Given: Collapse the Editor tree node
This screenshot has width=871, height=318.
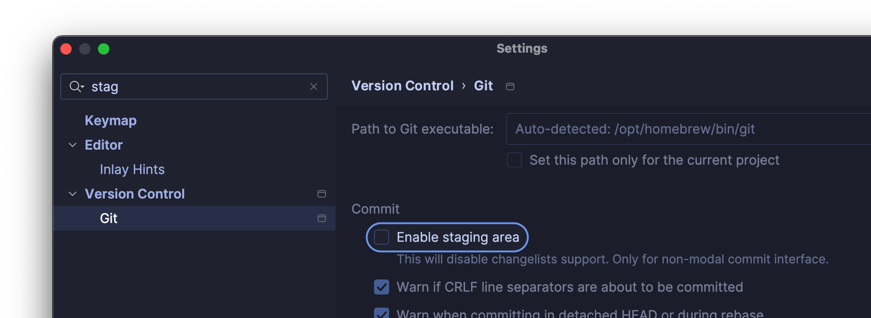Looking at the screenshot, I should (73, 145).
